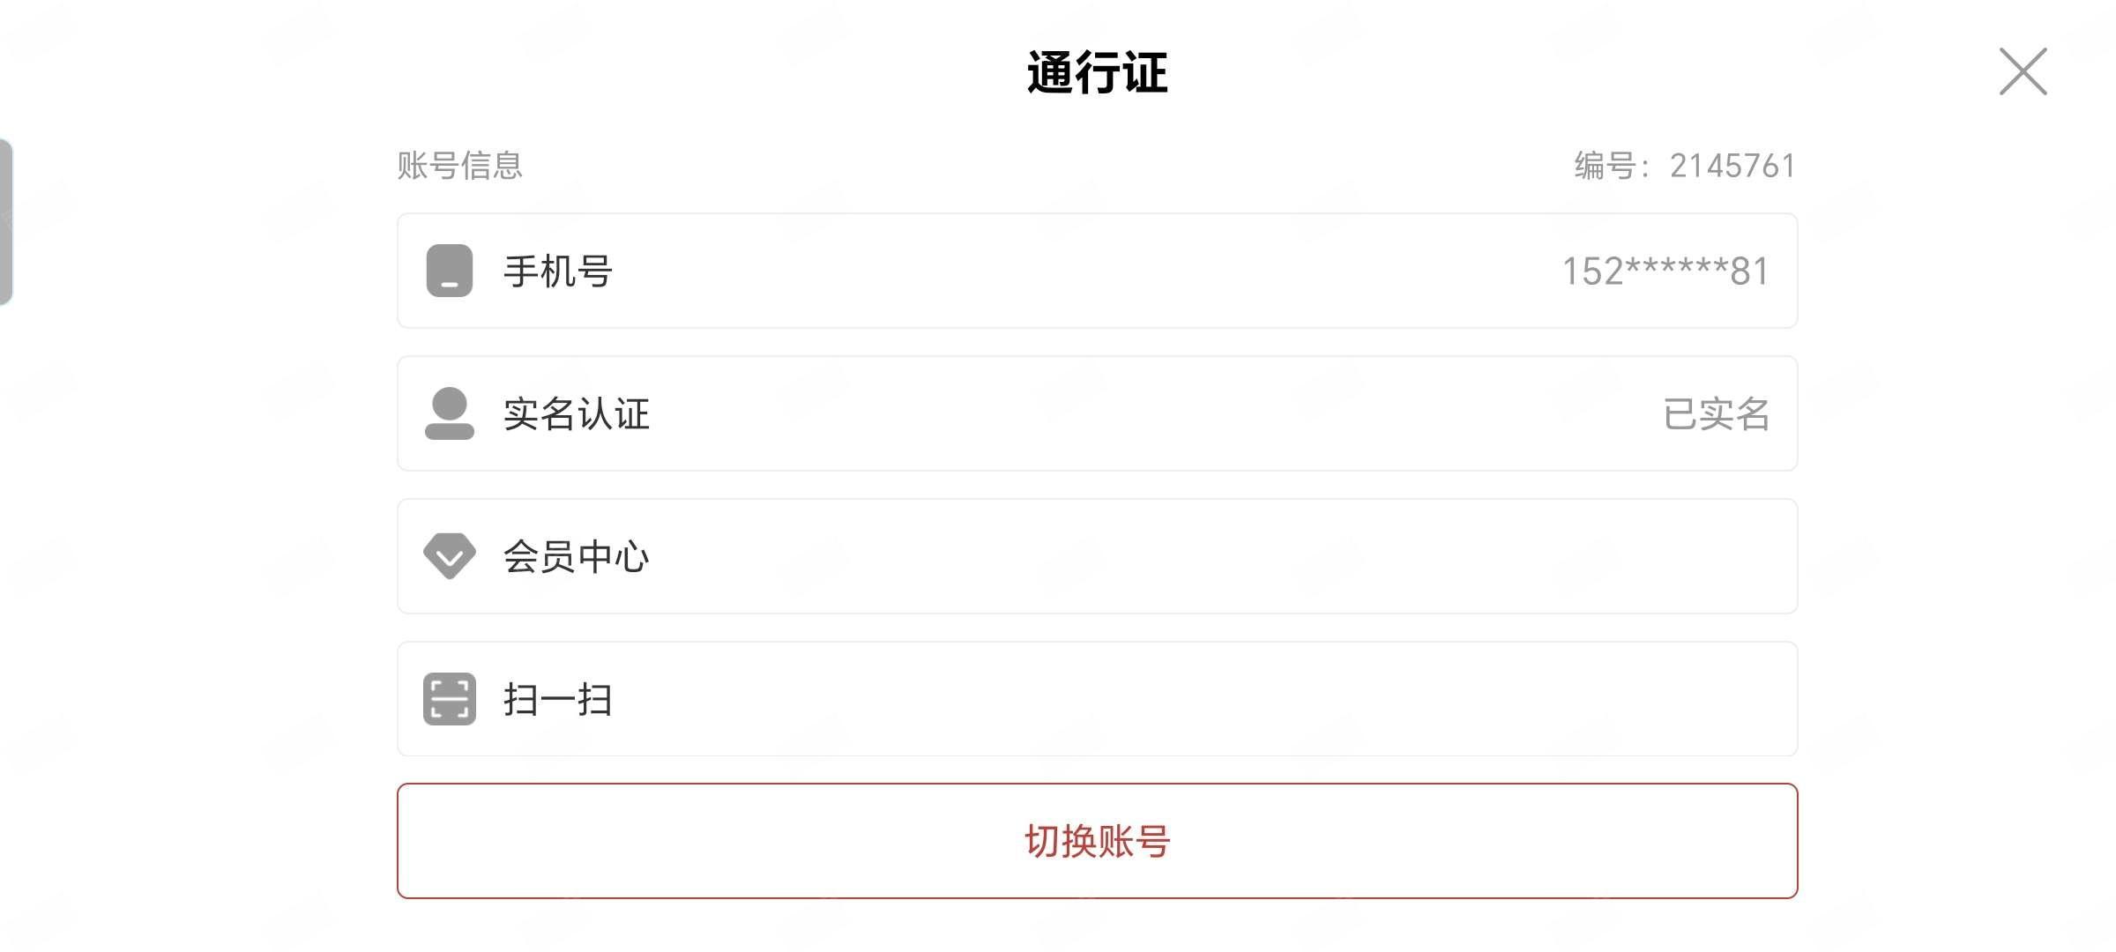The width and height of the screenshot is (2116, 952).
Task: Click masked phone number 152******81
Action: [1665, 271]
